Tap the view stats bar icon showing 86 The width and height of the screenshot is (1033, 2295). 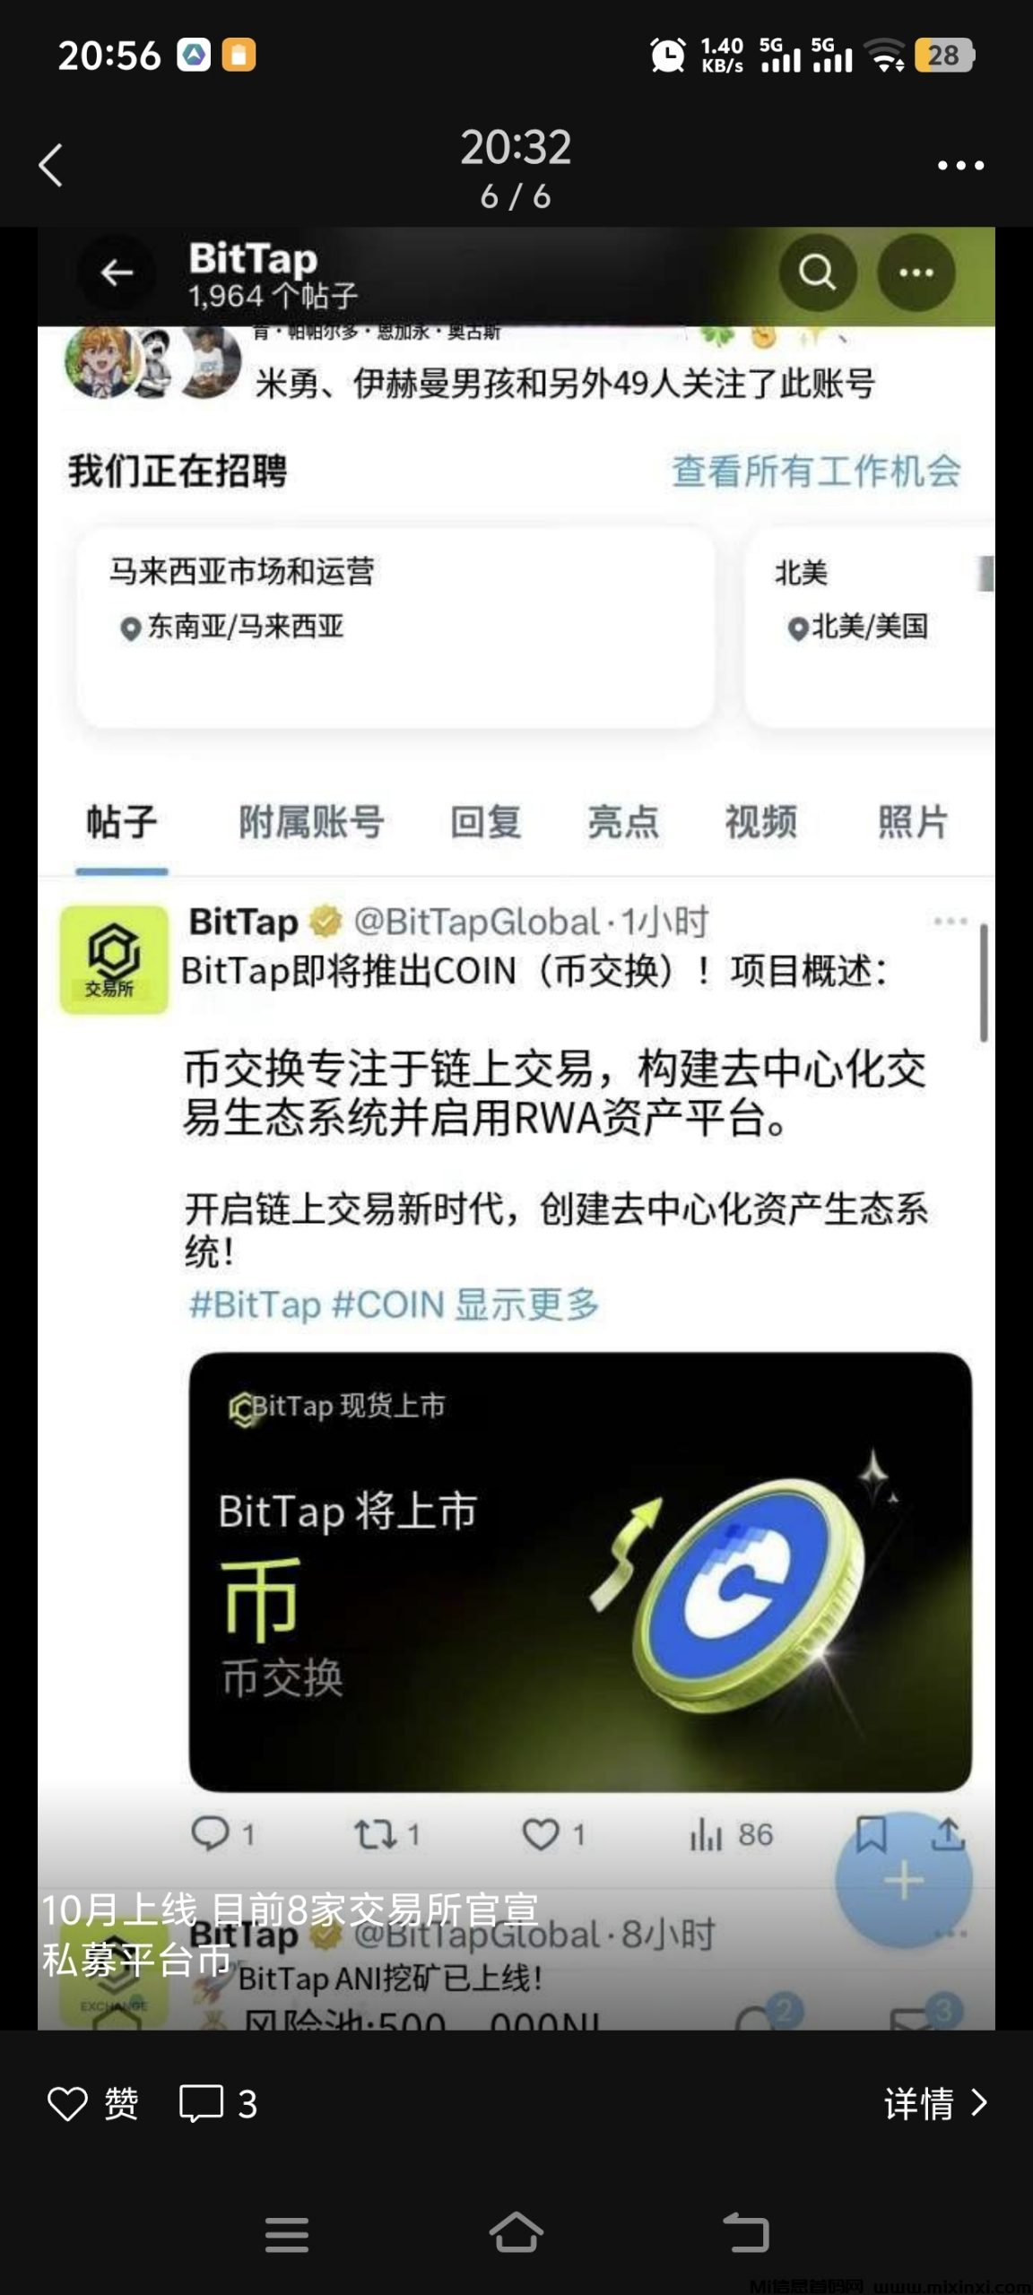tap(705, 1834)
